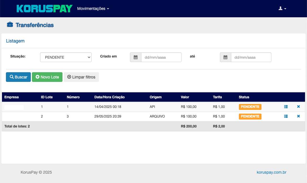Open the user account icon in the header

[x=281, y=8]
